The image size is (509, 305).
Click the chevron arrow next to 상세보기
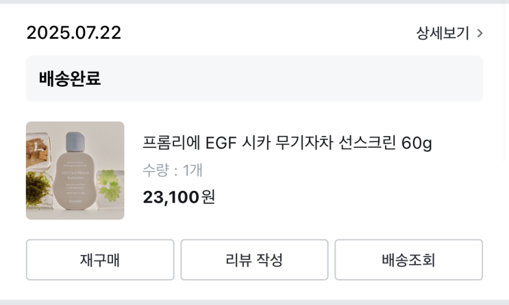480,34
